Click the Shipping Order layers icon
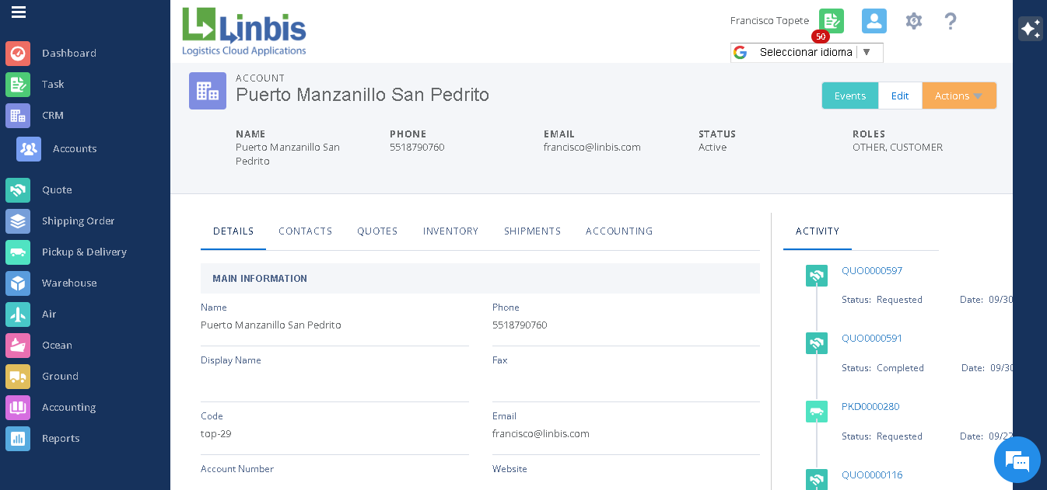Viewport: 1047px width, 490px height. [x=18, y=221]
